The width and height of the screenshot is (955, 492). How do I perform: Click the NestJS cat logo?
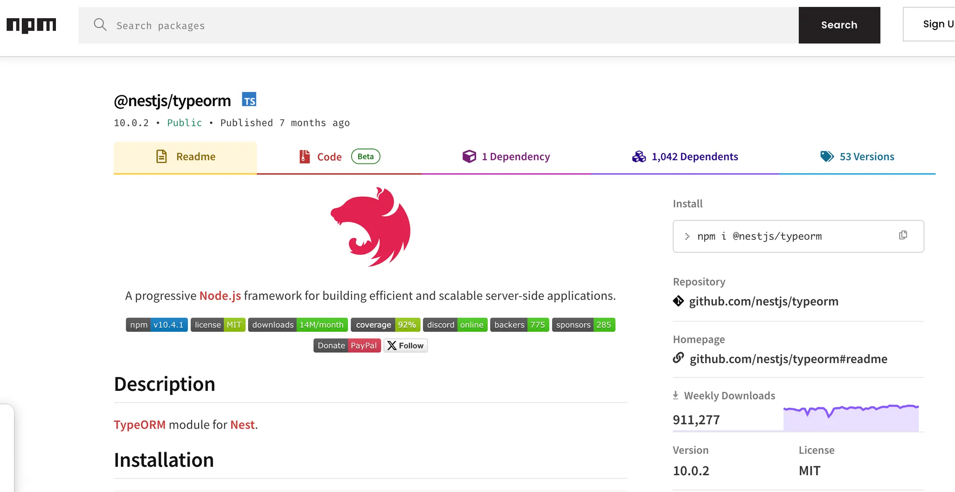pyautogui.click(x=371, y=227)
